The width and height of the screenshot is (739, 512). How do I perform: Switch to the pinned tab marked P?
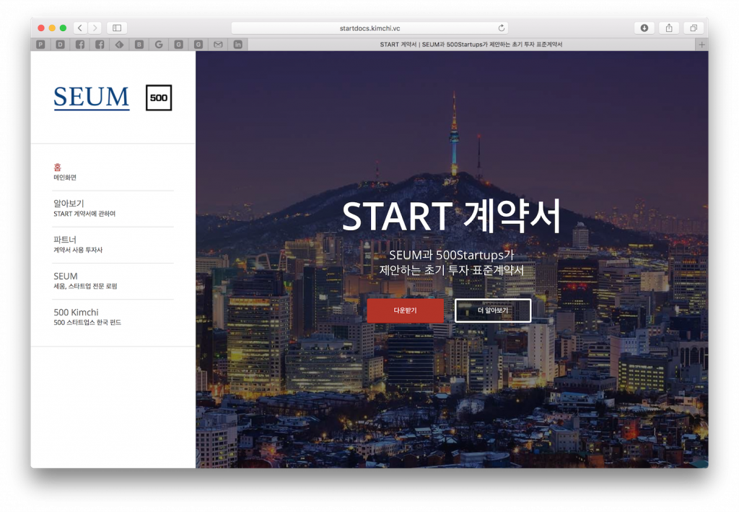40,44
